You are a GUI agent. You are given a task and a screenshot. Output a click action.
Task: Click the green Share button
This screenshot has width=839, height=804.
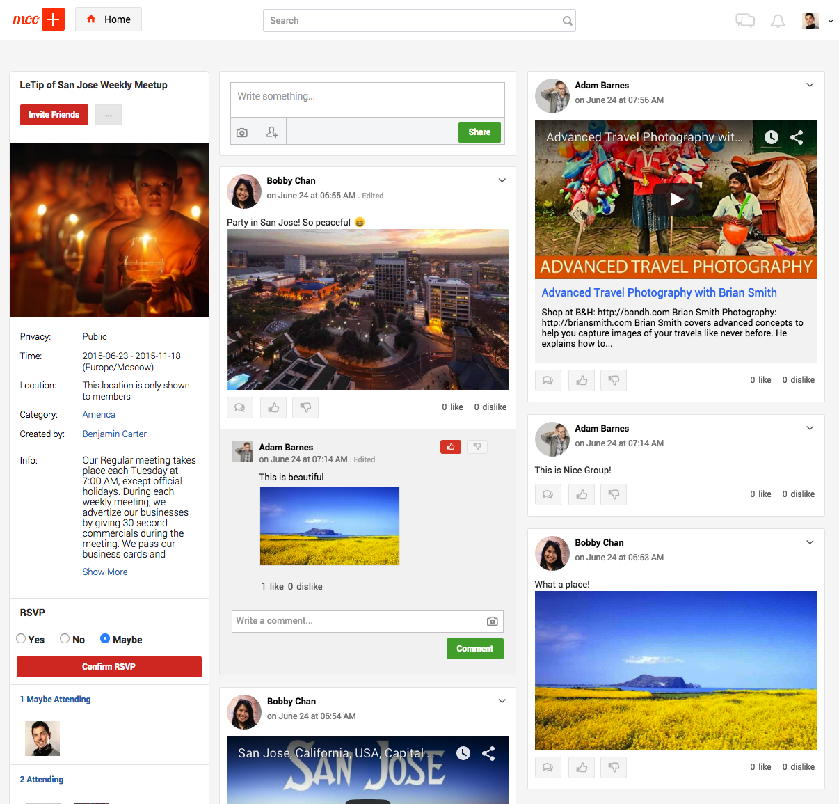[x=479, y=132]
